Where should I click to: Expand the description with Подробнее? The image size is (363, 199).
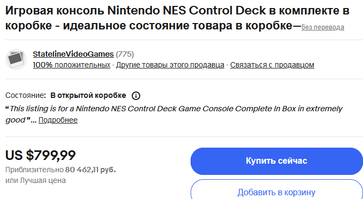(58, 120)
